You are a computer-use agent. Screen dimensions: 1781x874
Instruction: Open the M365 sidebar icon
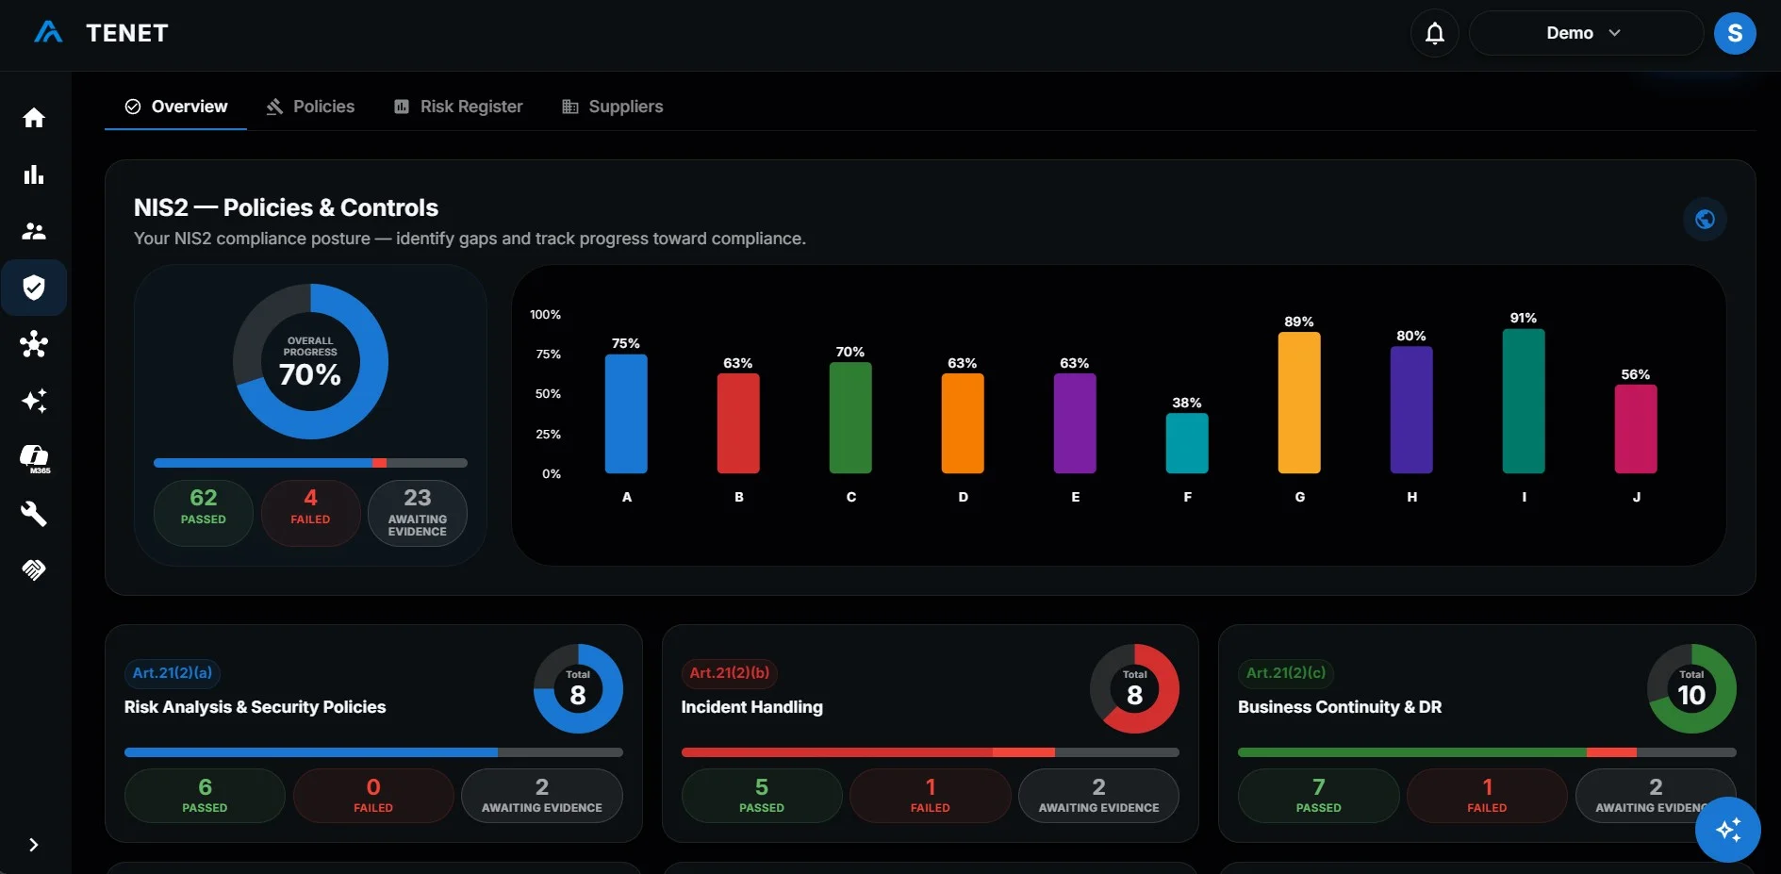pyautogui.click(x=35, y=458)
